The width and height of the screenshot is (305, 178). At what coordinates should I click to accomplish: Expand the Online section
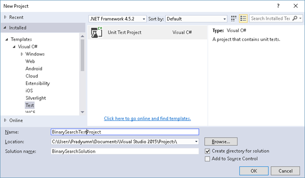[5, 120]
